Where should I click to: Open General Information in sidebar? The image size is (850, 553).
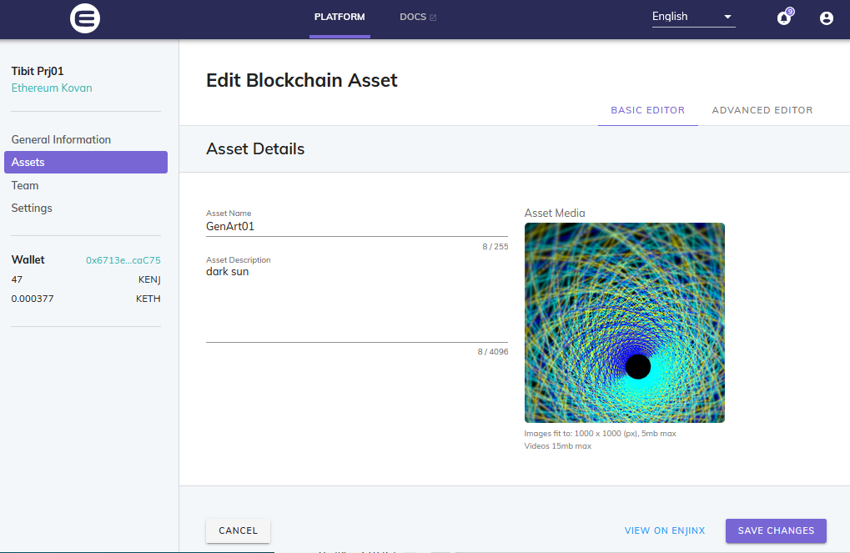(x=61, y=139)
